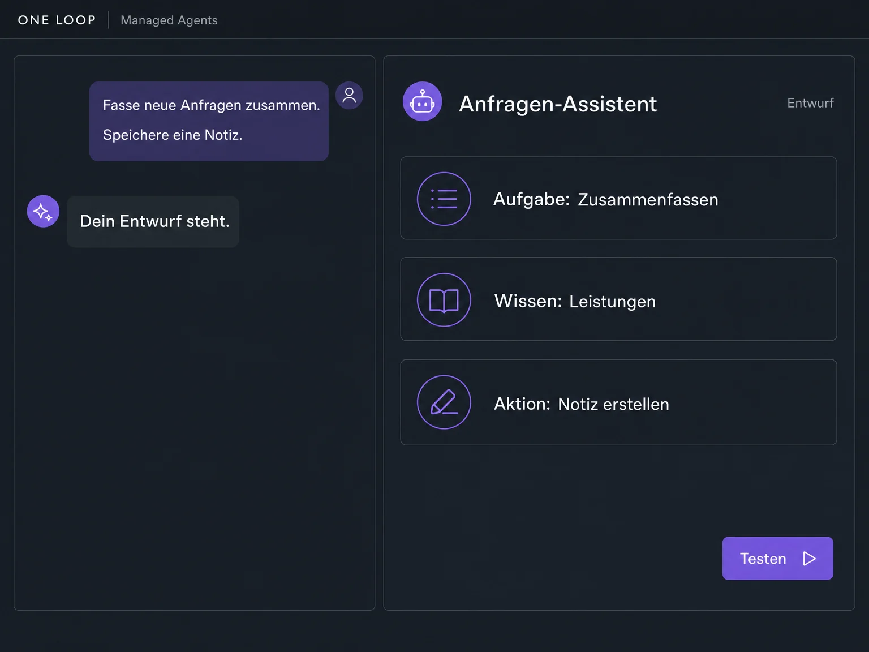Viewport: 869px width, 652px height.
Task: Click the list icon on the Aufgabe card
Action: click(x=444, y=199)
